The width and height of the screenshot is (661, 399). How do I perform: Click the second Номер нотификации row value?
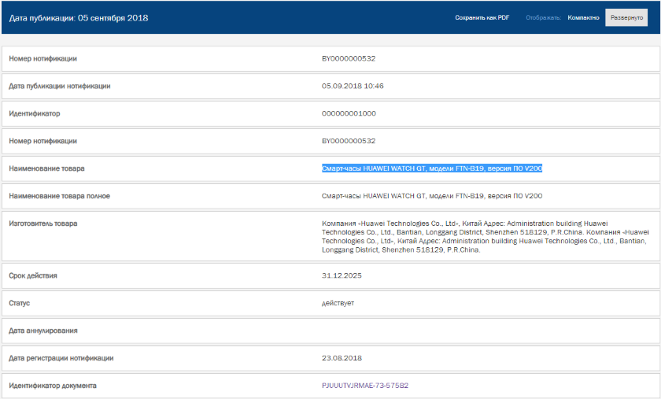pos(348,141)
